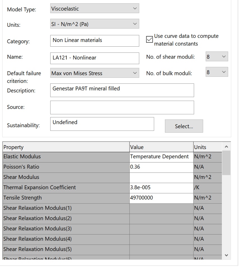Click the Property column header
241x268 pixels.
66,147
